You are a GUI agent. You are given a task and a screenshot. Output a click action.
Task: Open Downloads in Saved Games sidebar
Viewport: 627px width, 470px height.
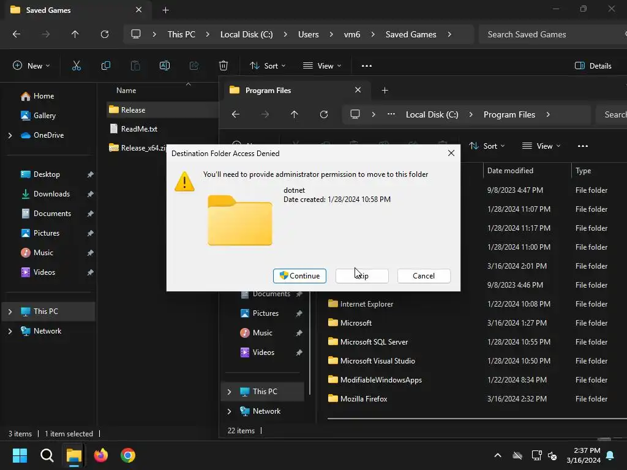[x=51, y=194]
